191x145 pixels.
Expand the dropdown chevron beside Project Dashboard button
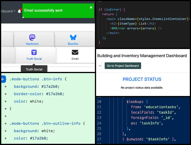pos(100,66)
